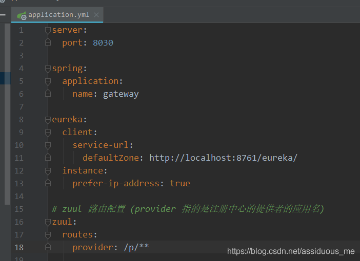Click the 'routes:' key
The height and width of the screenshot is (261, 360).
[79, 235]
